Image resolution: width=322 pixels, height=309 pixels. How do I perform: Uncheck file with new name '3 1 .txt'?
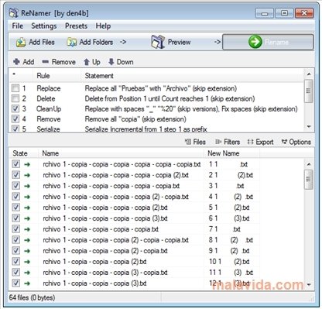pos(16,186)
